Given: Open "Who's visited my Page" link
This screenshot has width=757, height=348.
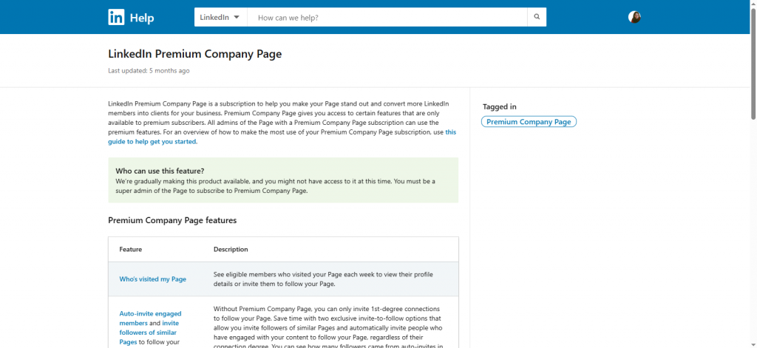Looking at the screenshot, I should click(x=153, y=279).
